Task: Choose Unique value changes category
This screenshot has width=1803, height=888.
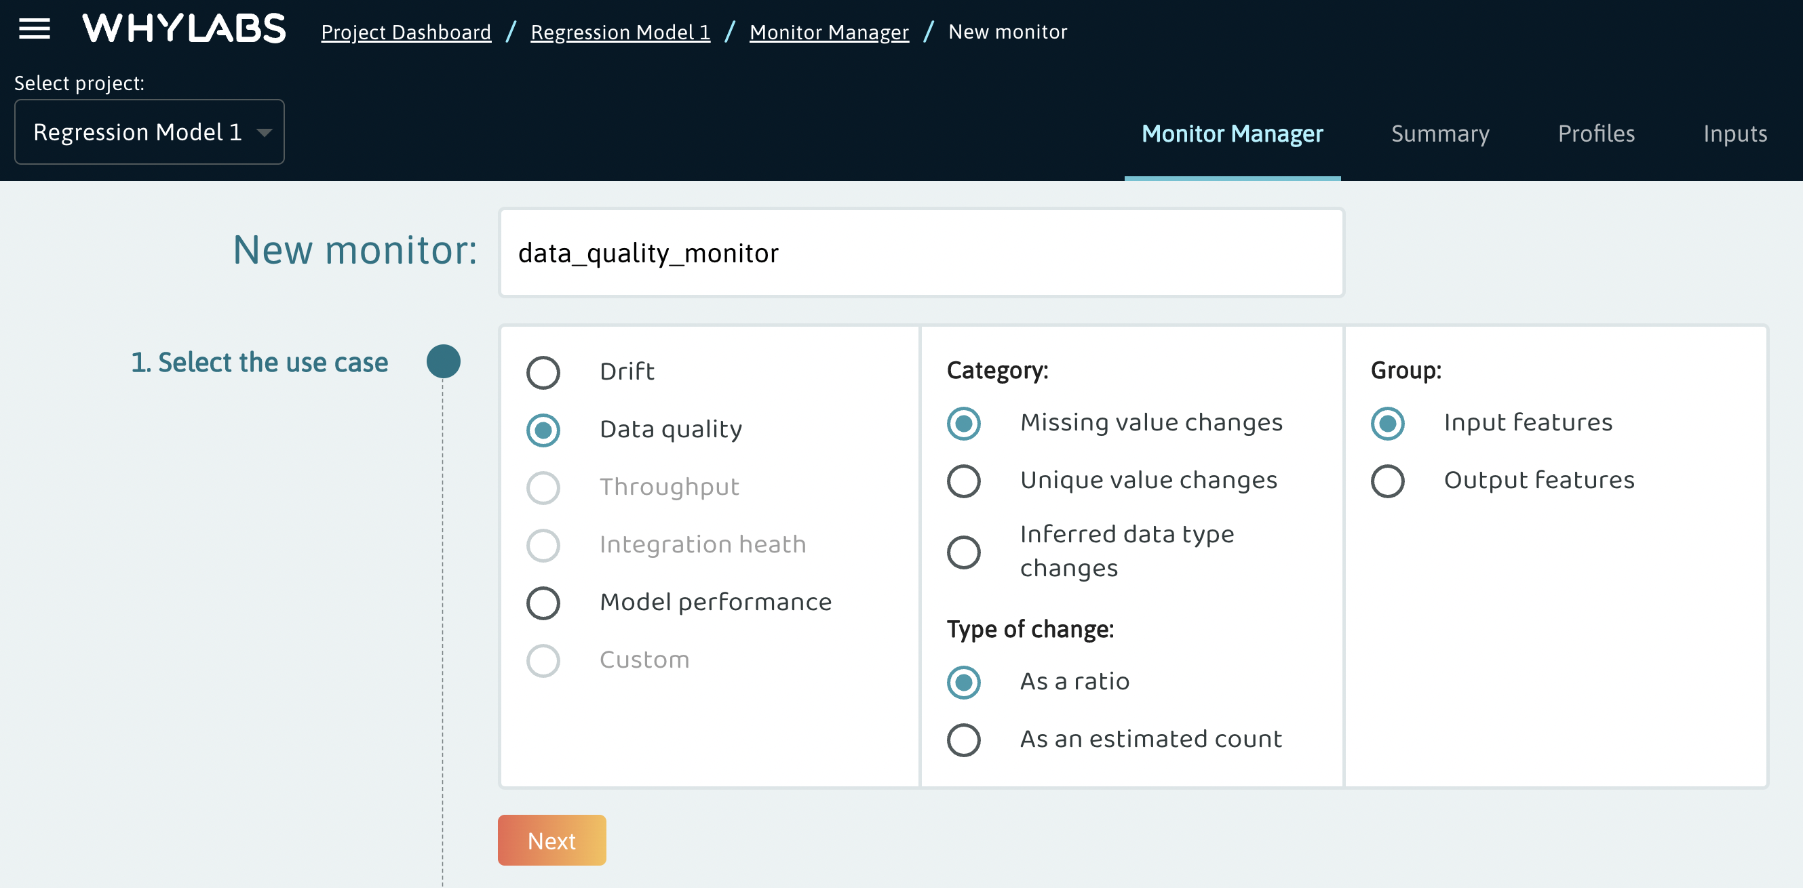Action: pyautogui.click(x=964, y=481)
